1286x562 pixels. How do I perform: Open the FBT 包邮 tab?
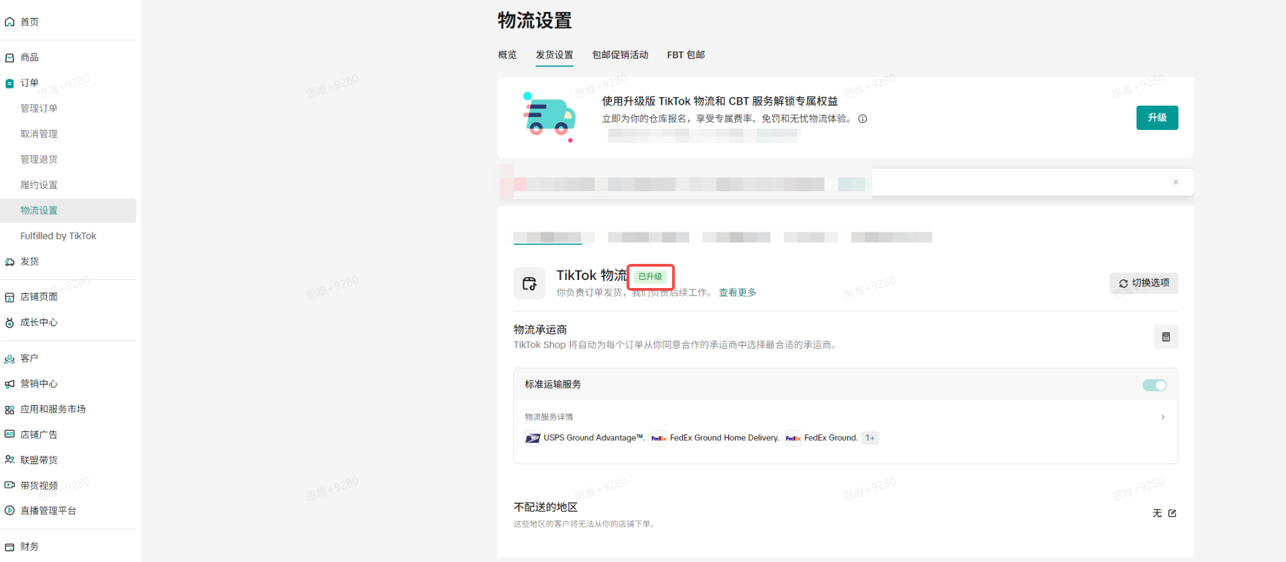[686, 55]
